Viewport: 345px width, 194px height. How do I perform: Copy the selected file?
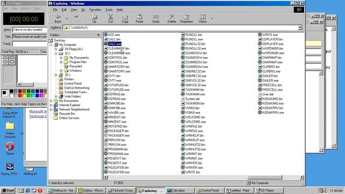125,19
